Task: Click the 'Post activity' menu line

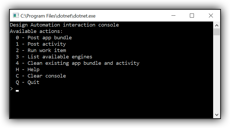Action: click(x=41, y=44)
